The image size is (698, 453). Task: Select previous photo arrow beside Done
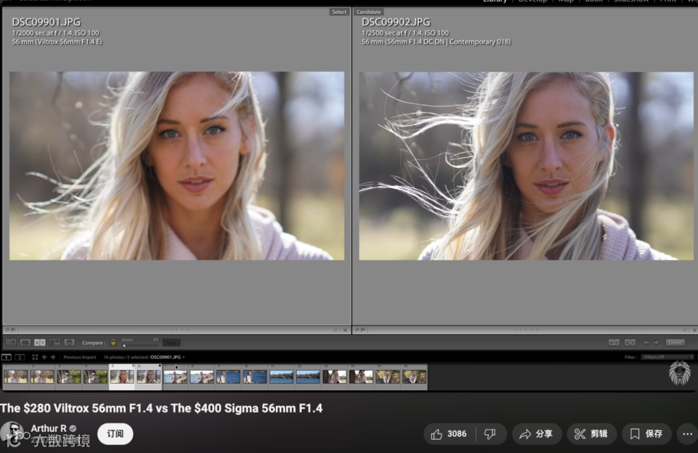pyautogui.click(x=646, y=342)
